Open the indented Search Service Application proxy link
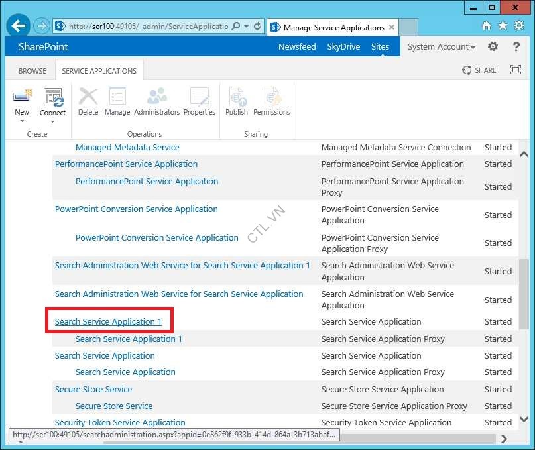Image resolution: width=535 pixels, height=450 pixels. [x=125, y=372]
